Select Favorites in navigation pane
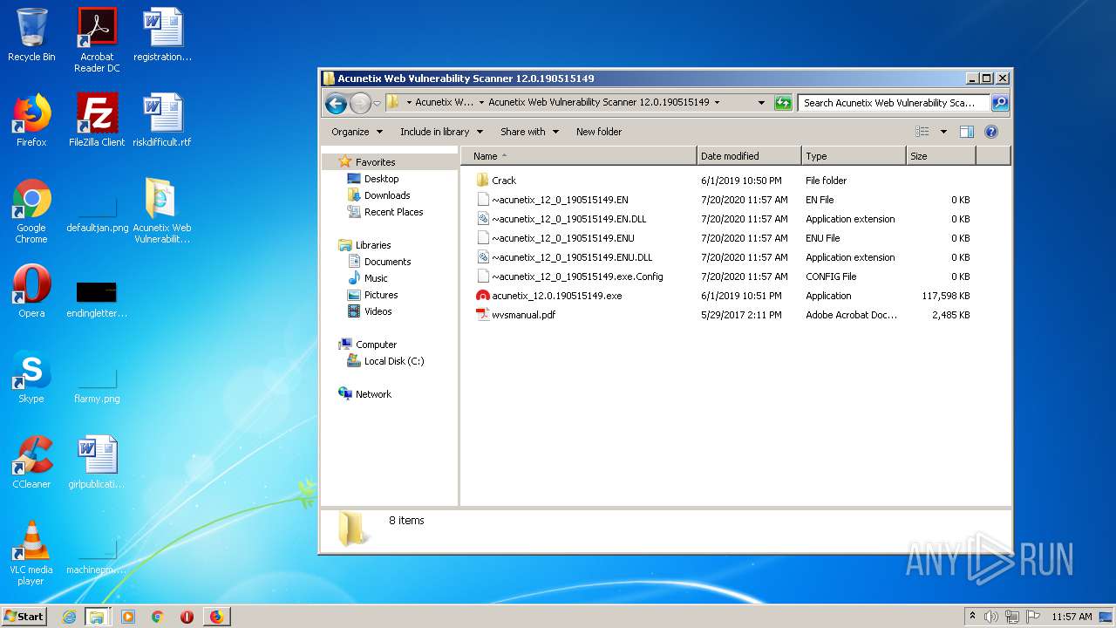 click(x=375, y=162)
